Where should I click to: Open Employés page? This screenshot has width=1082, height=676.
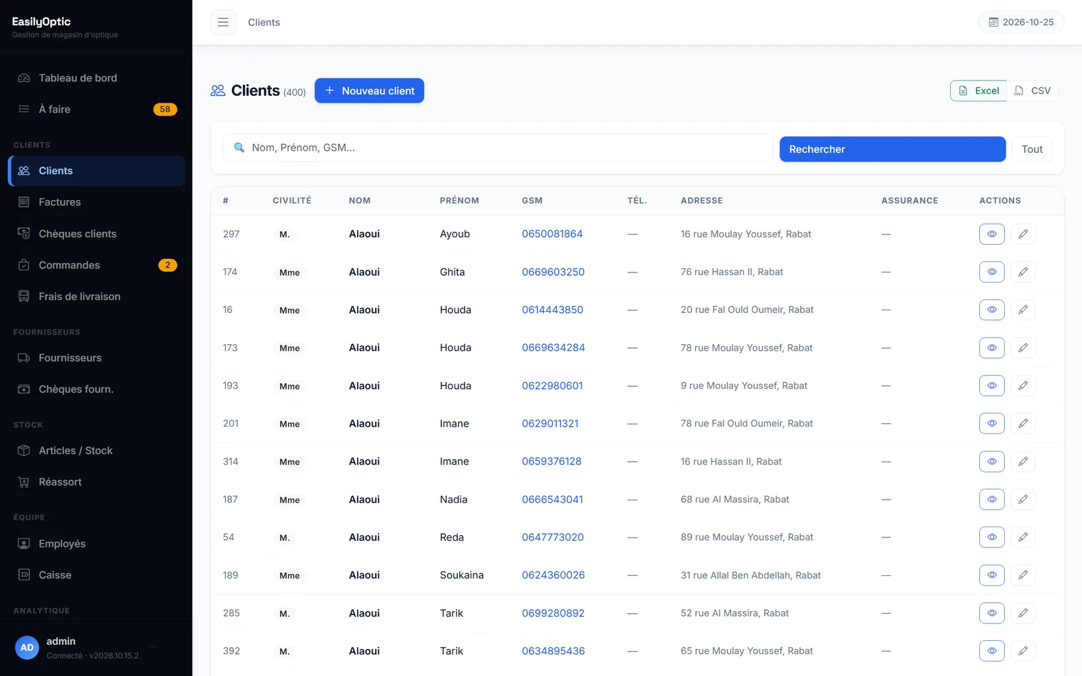96,544
